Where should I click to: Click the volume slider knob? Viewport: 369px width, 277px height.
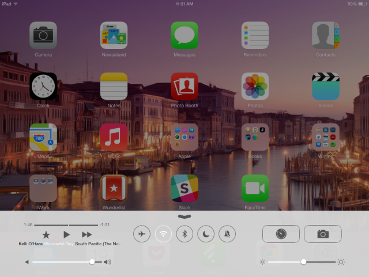(92, 261)
